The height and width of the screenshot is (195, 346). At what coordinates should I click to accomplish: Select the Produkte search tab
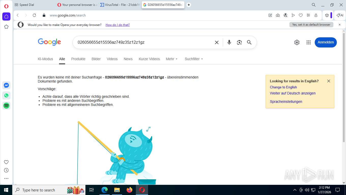78,59
